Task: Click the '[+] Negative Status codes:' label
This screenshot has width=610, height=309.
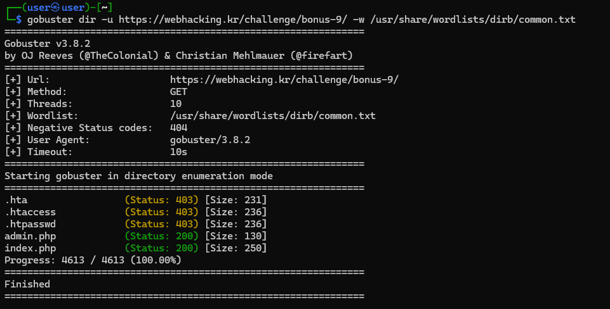Action: coord(79,128)
